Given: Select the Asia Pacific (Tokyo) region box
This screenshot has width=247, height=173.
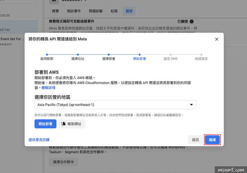Looking at the screenshot, I should [x=115, y=105].
